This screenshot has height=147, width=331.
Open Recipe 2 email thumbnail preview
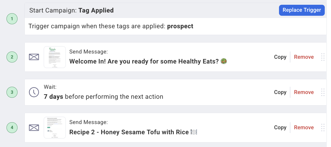tap(55, 127)
